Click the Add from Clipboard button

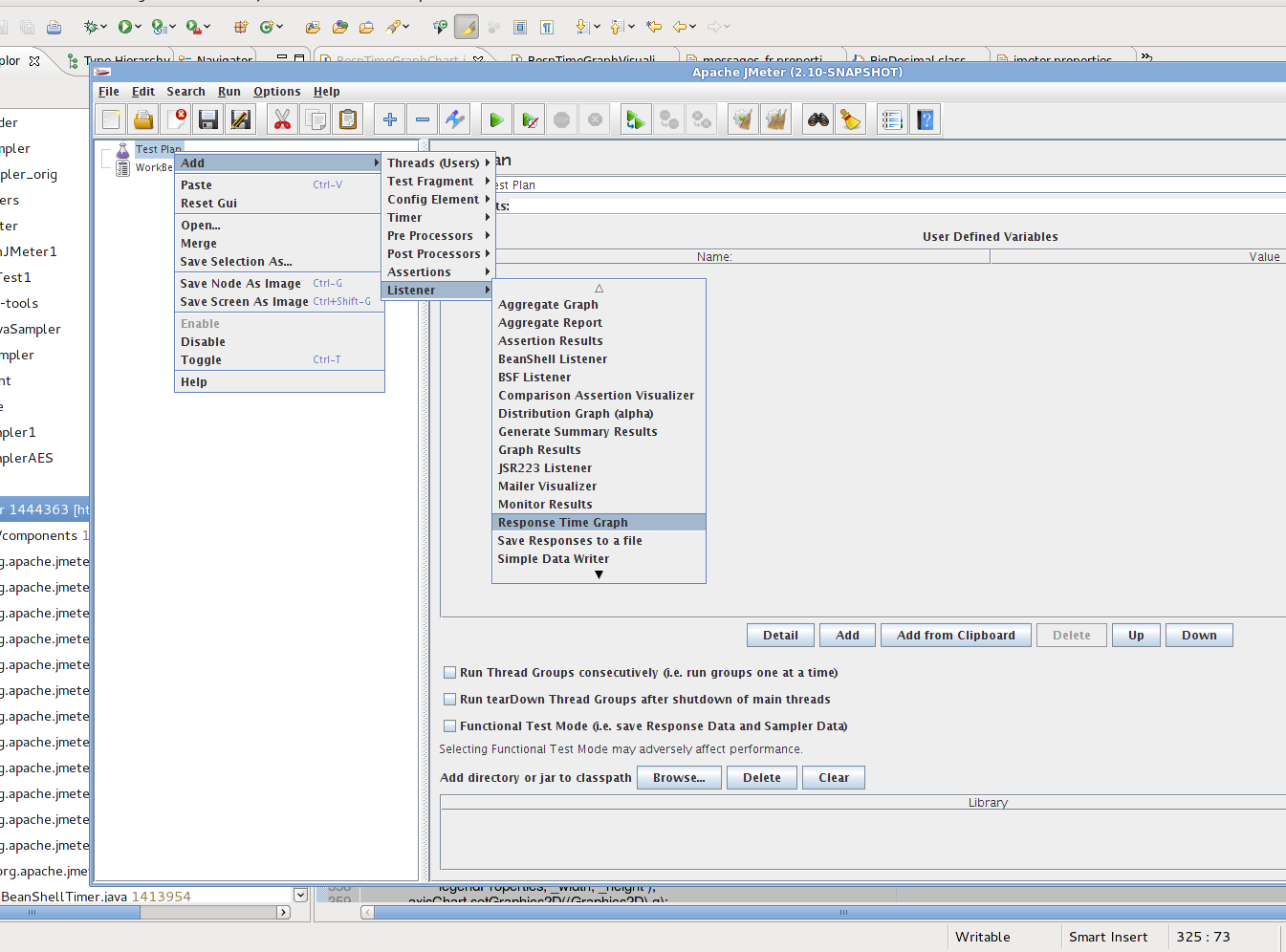coord(955,635)
